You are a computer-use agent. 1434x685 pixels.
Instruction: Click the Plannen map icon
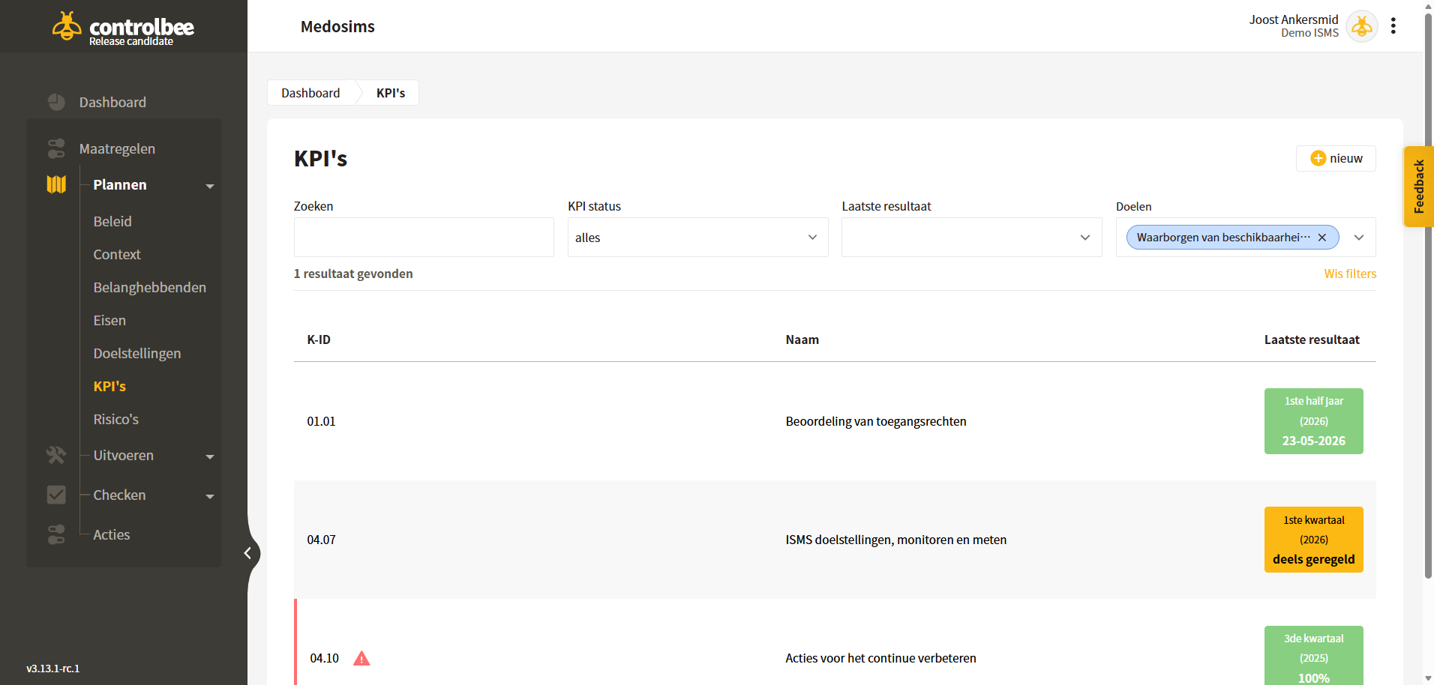[56, 184]
